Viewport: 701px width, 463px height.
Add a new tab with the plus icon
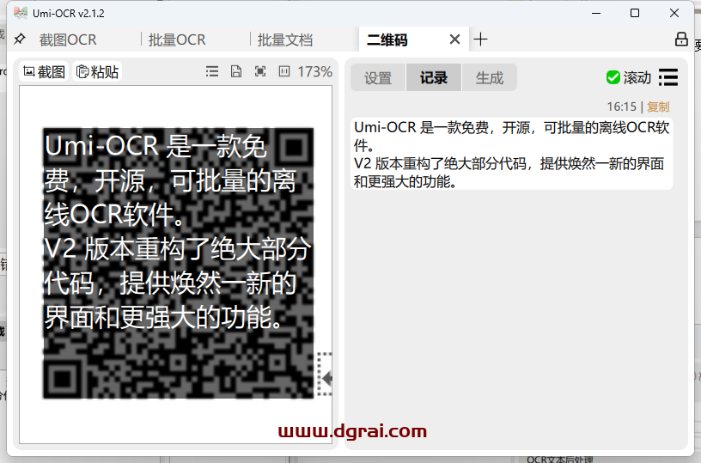(480, 40)
